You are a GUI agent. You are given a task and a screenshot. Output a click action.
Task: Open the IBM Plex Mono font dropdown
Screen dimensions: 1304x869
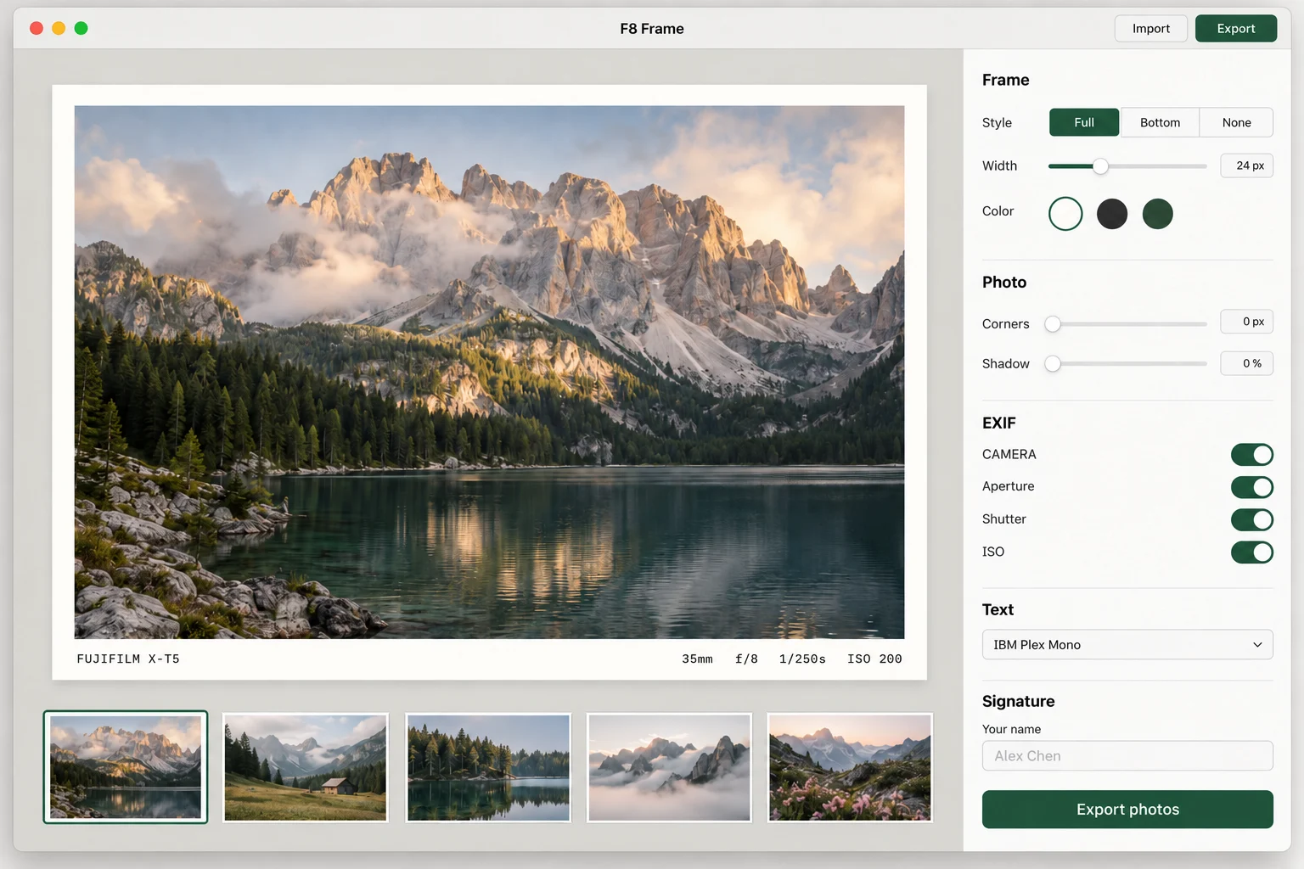[1127, 645]
